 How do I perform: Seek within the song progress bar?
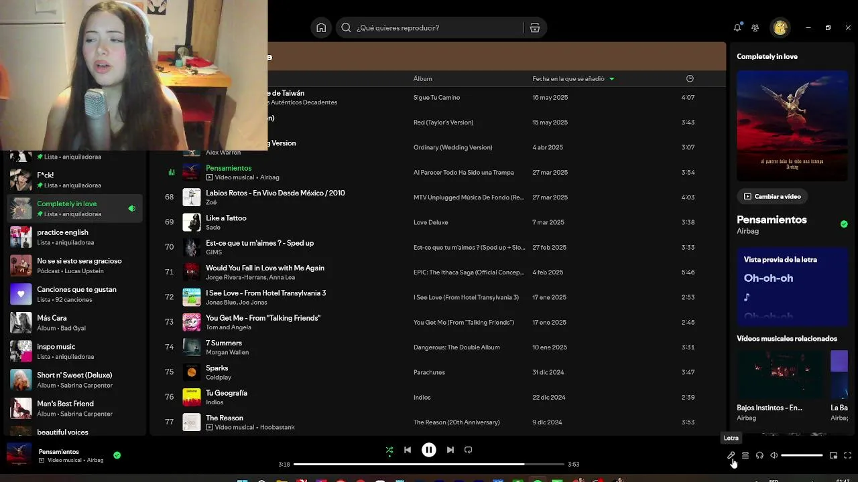[429, 464]
